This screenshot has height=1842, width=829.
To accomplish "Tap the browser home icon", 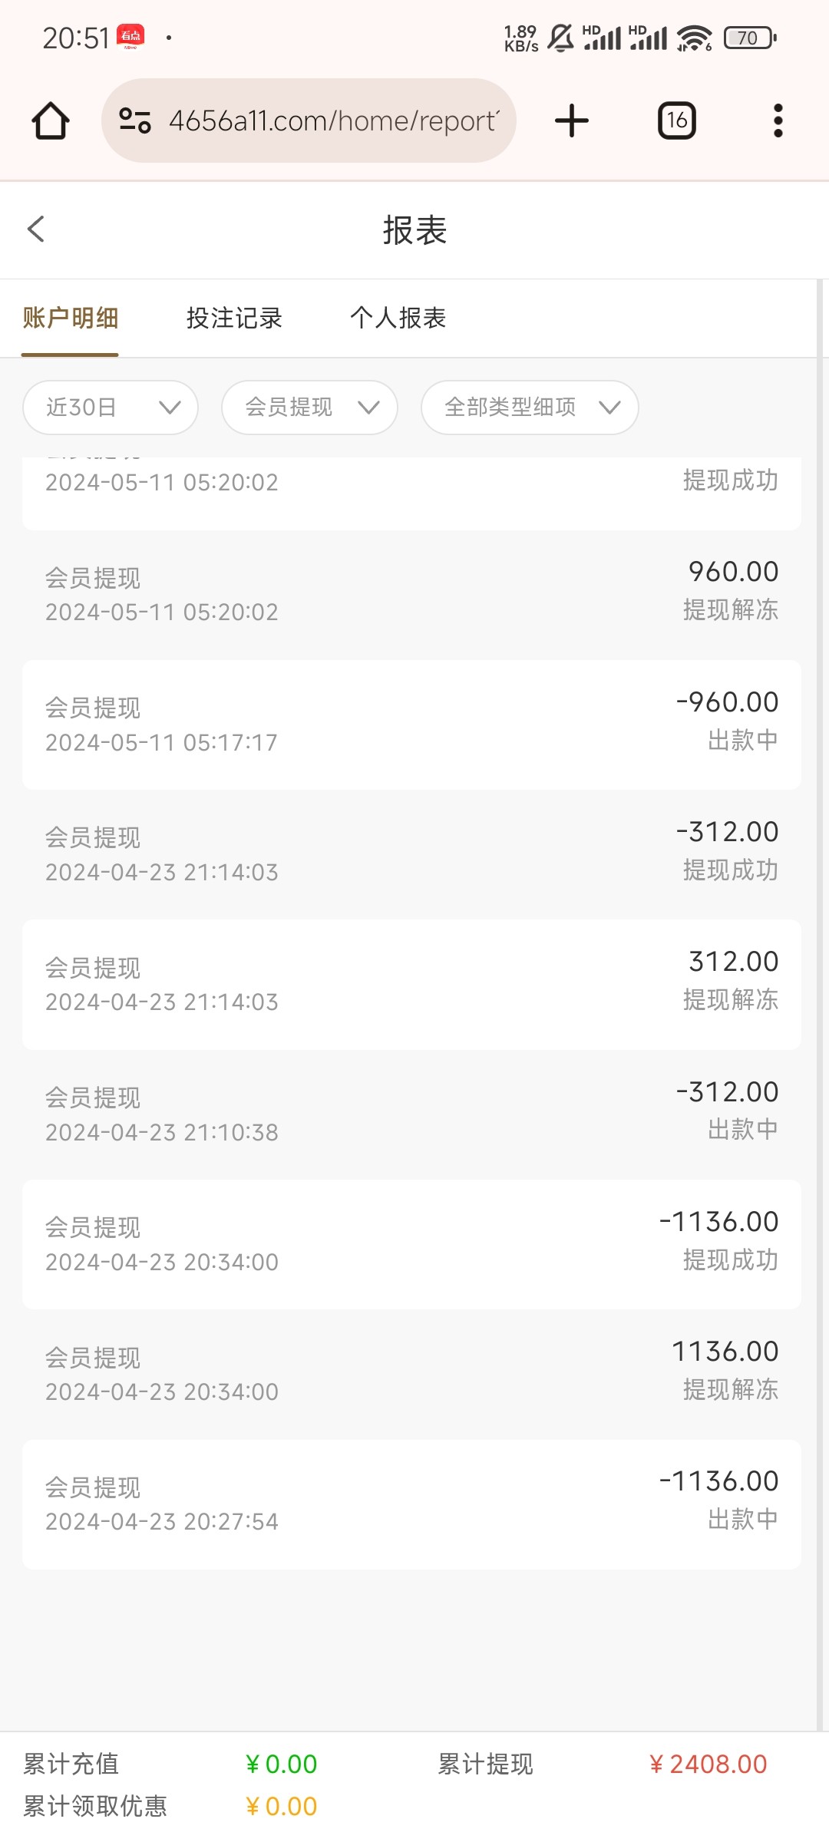I will pos(51,120).
